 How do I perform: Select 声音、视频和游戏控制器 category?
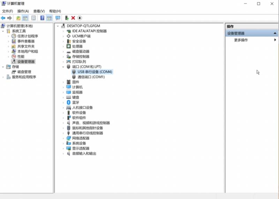coord(91,123)
